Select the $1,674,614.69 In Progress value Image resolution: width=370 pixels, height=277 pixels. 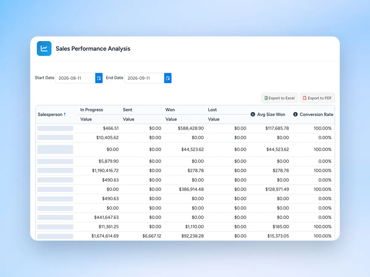(105, 236)
